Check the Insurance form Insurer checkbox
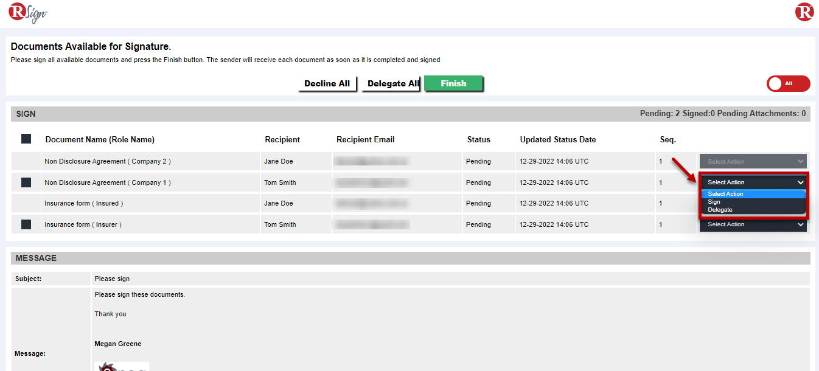The width and height of the screenshot is (819, 371). 26,224
